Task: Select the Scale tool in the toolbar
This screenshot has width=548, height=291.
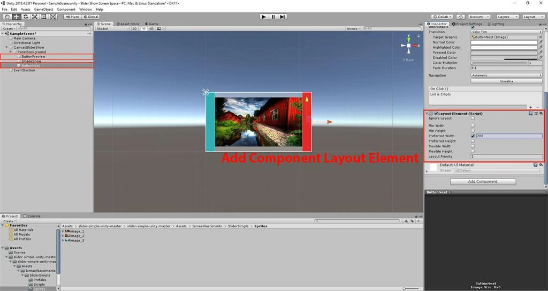Action: pos(35,17)
